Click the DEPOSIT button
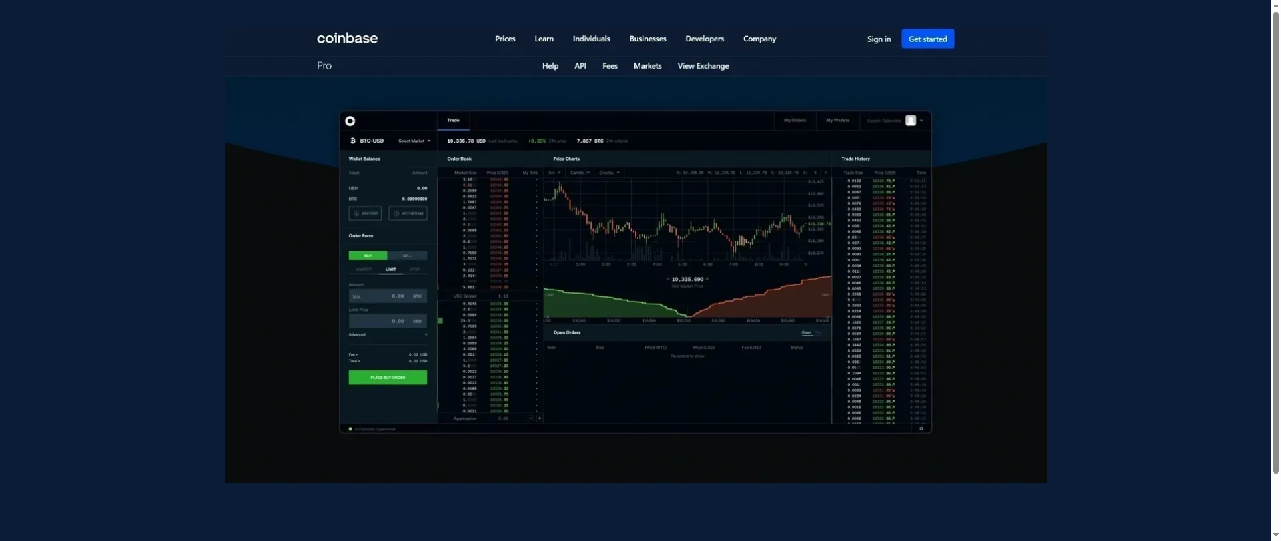This screenshot has width=1281, height=541. [365, 213]
